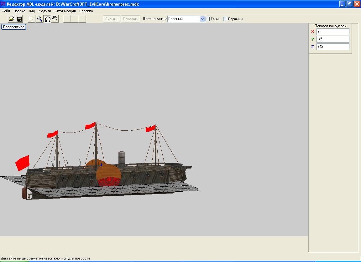Click the Скрыть button

(x=111, y=19)
